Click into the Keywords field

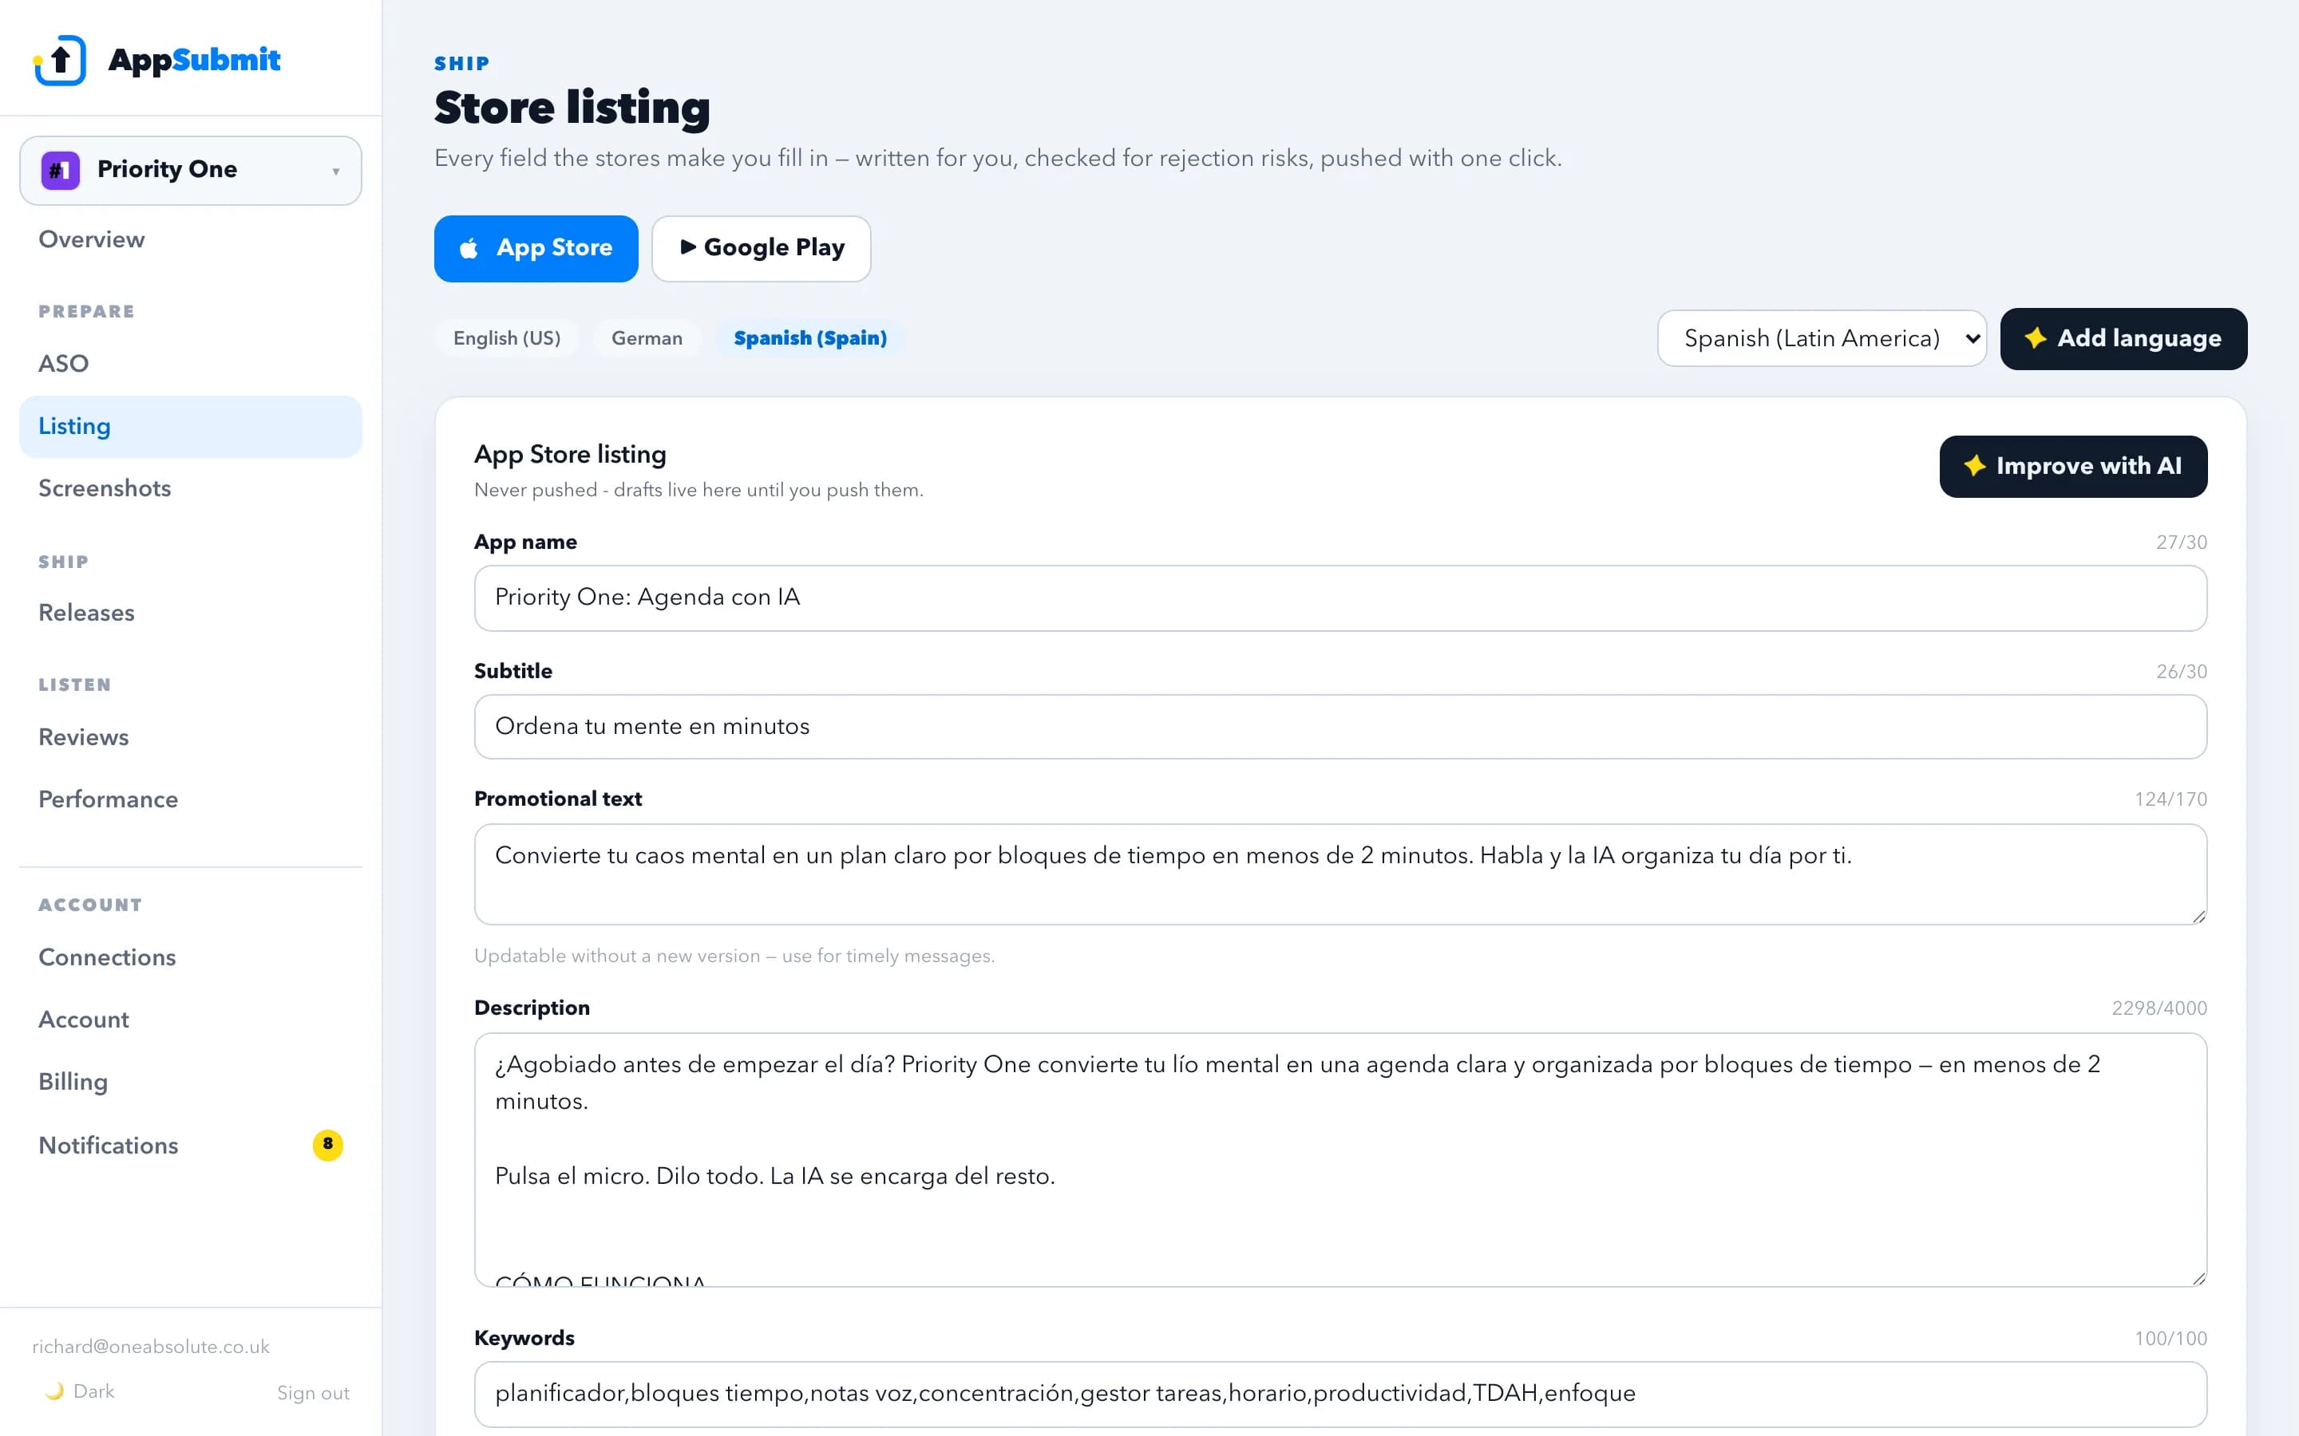[1340, 1393]
